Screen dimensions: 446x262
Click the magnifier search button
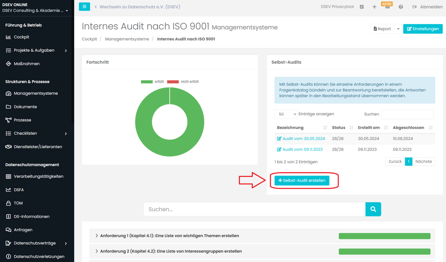(x=373, y=209)
